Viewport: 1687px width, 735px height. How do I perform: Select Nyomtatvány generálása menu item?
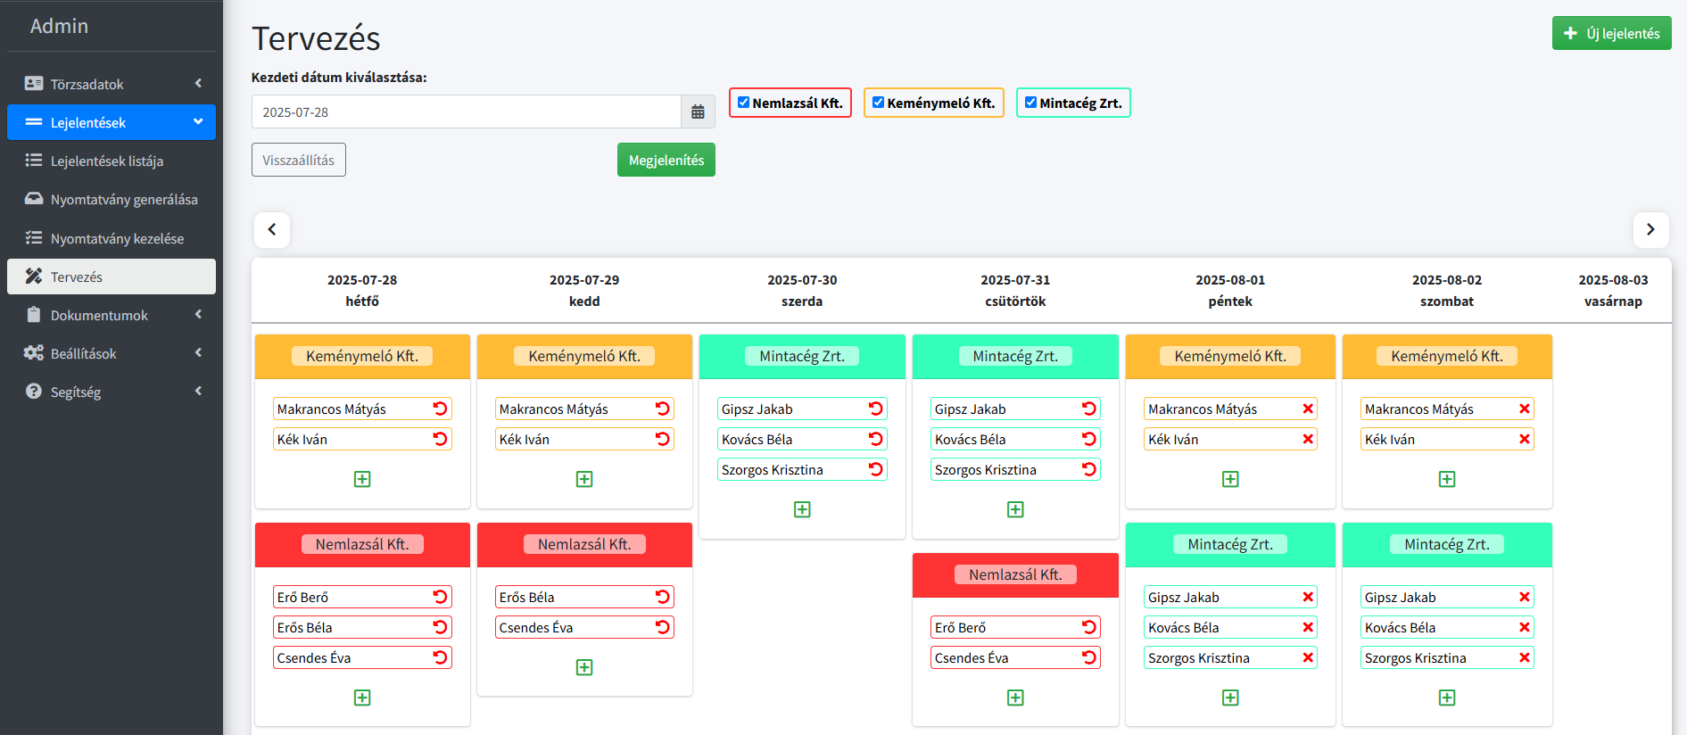pyautogui.click(x=123, y=199)
